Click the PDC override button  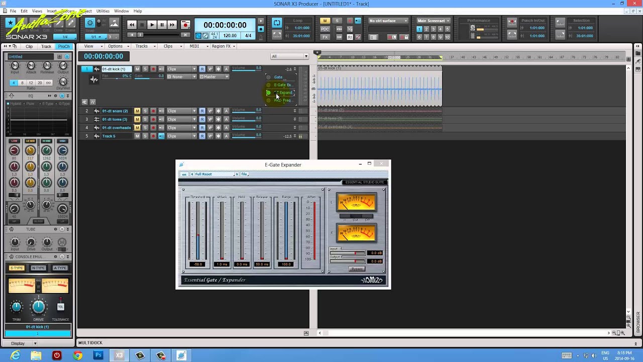coord(325,29)
